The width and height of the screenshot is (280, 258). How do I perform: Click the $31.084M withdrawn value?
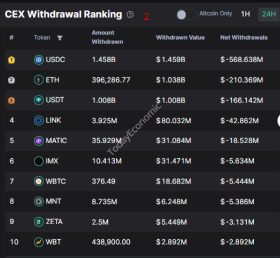[x=174, y=141]
